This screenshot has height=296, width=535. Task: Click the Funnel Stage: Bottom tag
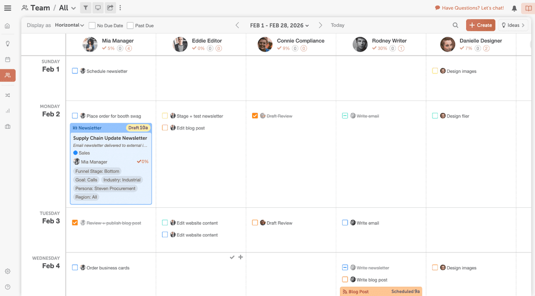[x=97, y=172]
